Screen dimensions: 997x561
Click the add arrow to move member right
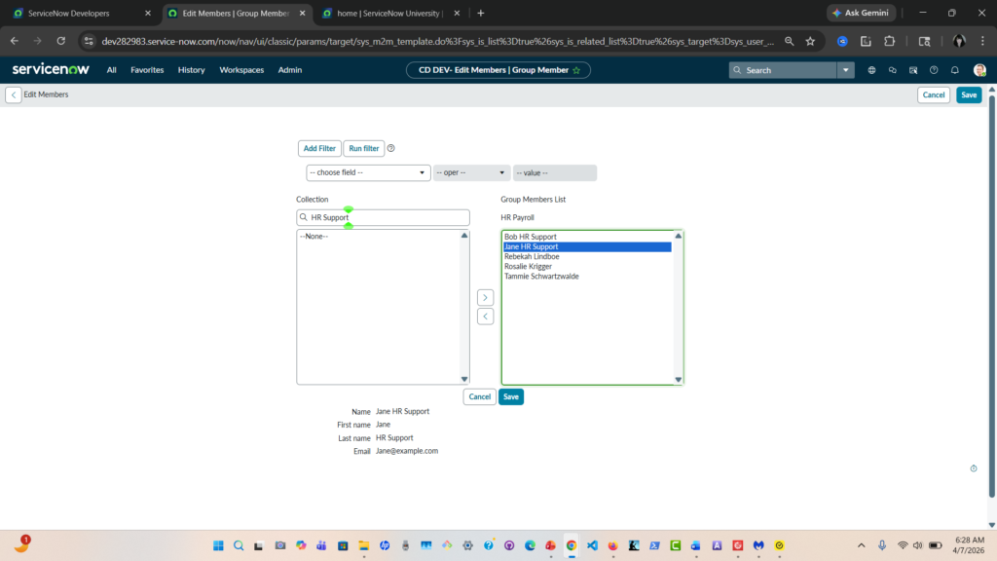click(485, 297)
